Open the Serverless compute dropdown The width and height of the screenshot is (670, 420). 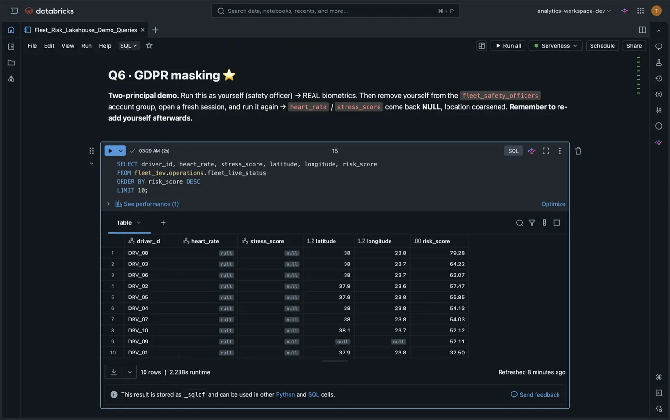[556, 45]
